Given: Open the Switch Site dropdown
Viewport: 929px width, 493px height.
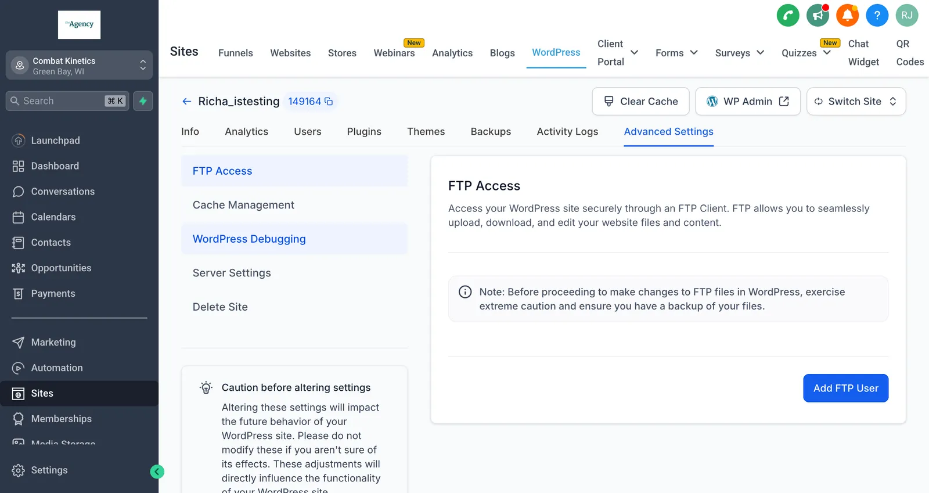Looking at the screenshot, I should click(x=856, y=102).
